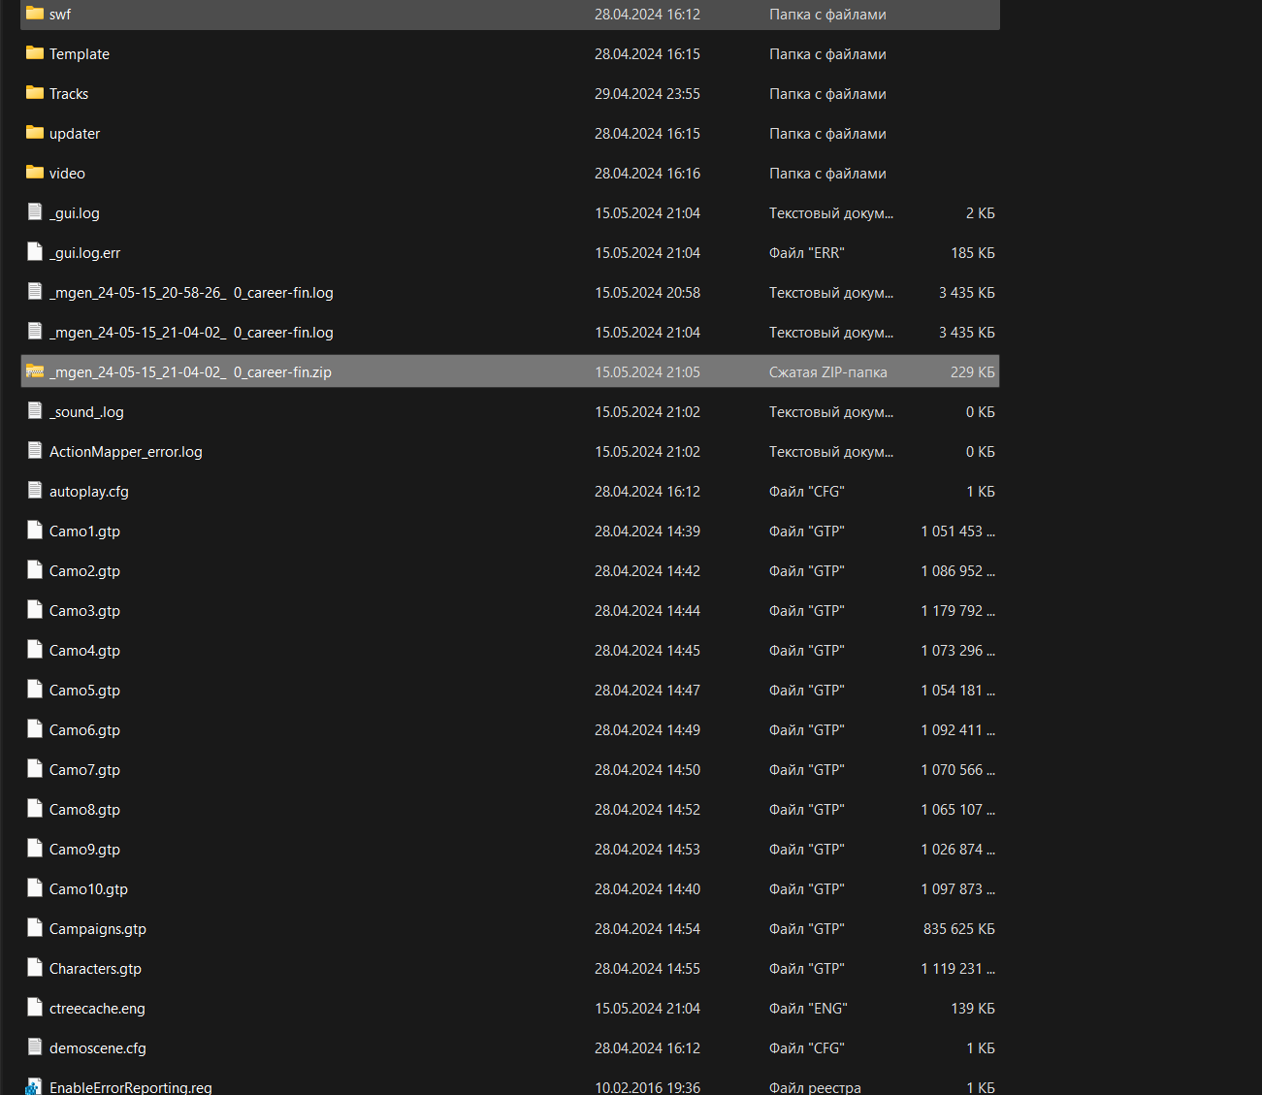Click the Camo4.gtp file icon

click(x=35, y=650)
